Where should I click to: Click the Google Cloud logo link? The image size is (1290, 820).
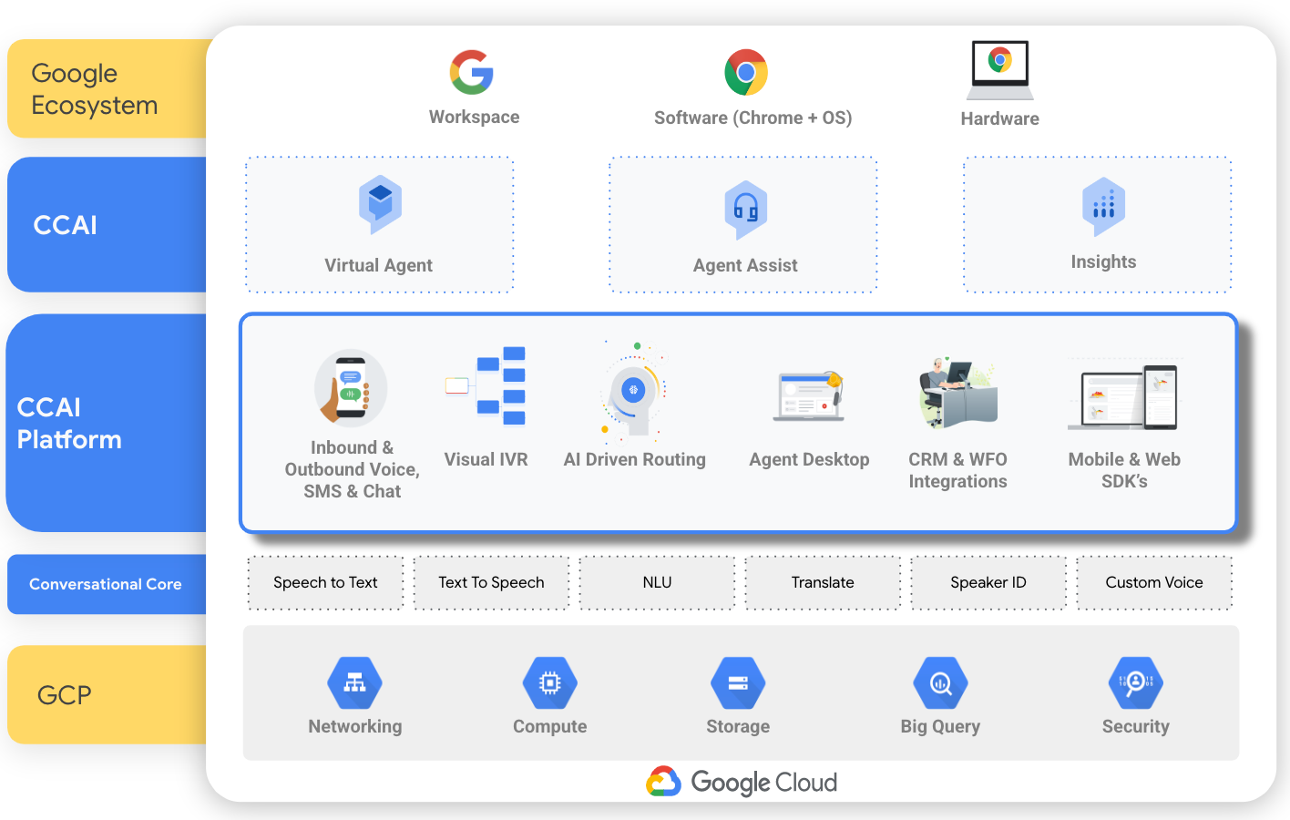click(741, 782)
